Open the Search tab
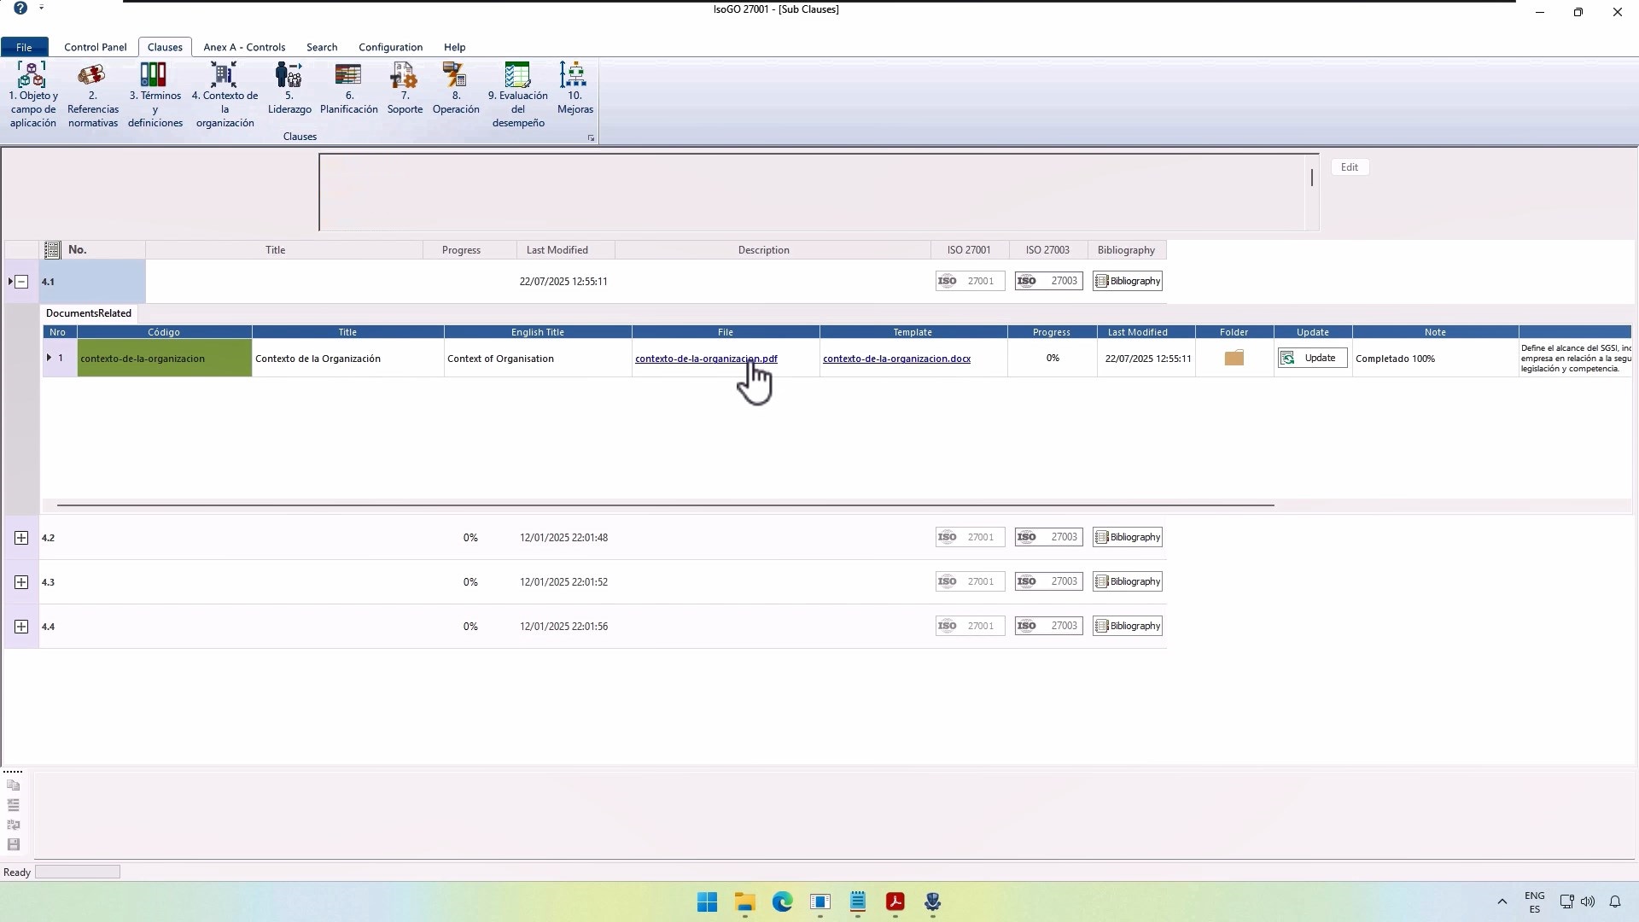1639x922 pixels. pyautogui.click(x=322, y=47)
